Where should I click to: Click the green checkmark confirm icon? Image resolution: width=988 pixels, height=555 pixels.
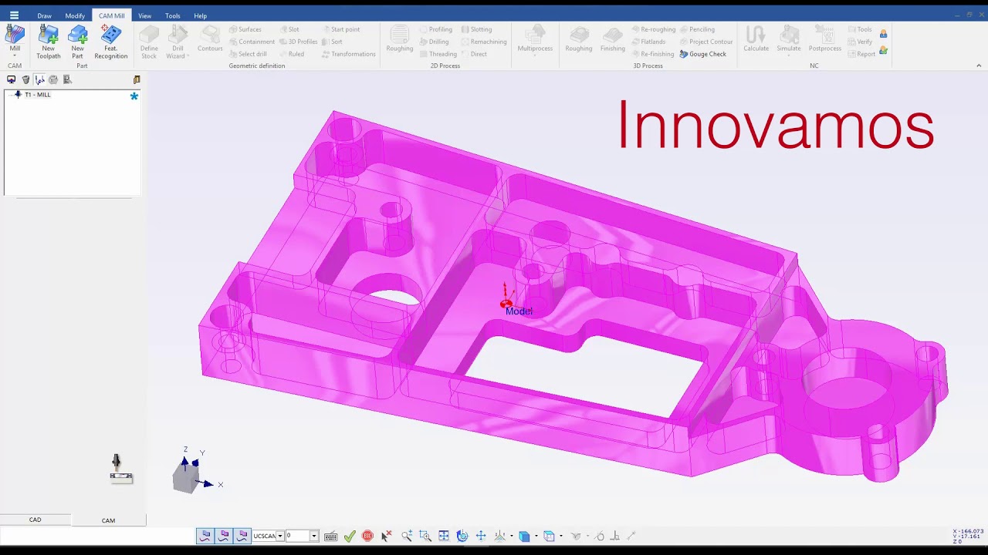coord(350,536)
